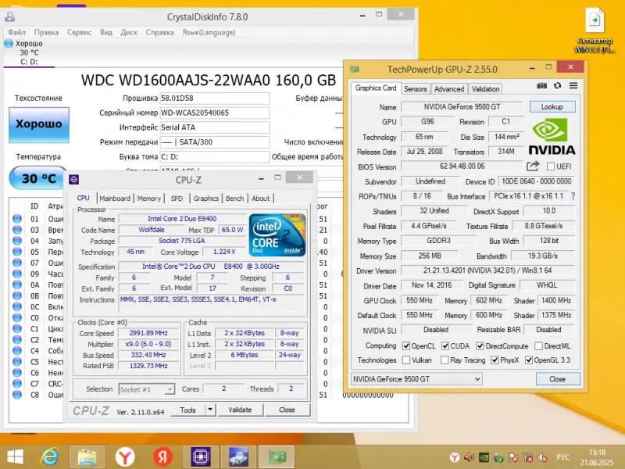
Task: Toggle the PhysX checkbox
Action: click(495, 360)
